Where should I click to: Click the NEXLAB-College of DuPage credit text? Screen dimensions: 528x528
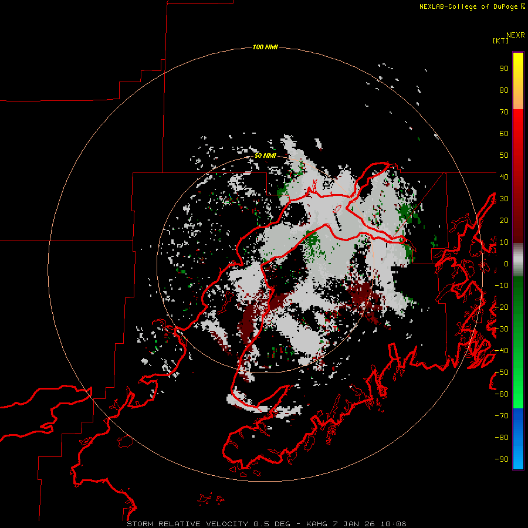469,6
